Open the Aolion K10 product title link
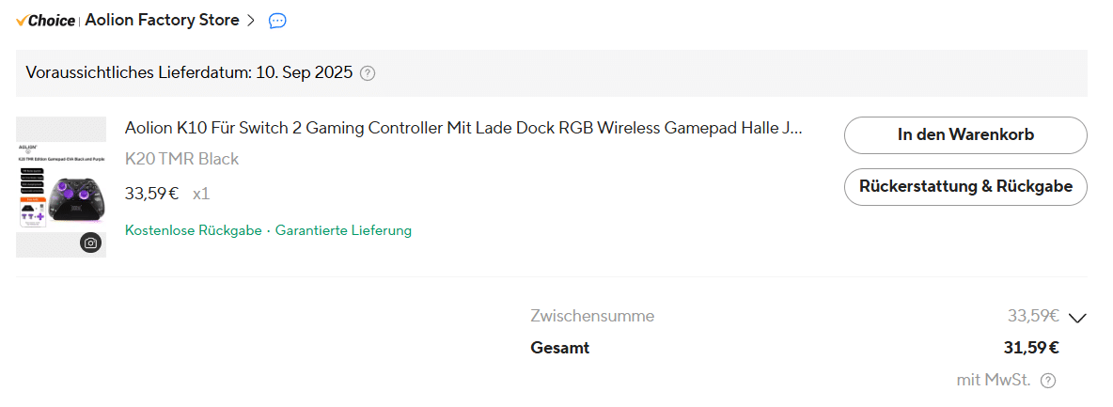The image size is (1113, 407). 463,129
